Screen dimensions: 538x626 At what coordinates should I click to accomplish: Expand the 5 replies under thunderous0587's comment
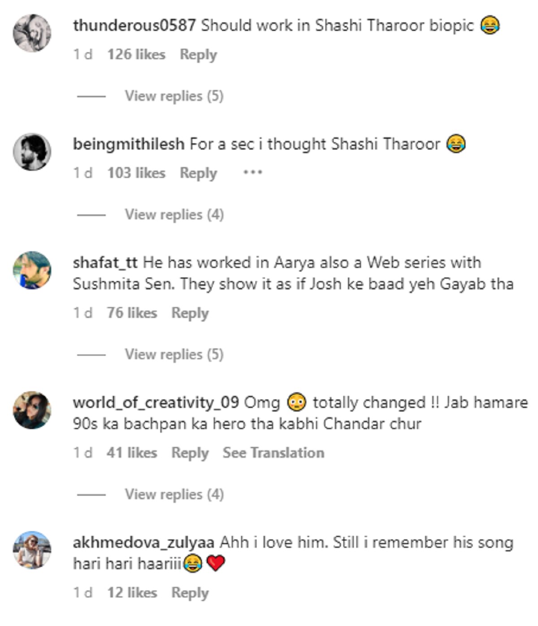pos(174,96)
